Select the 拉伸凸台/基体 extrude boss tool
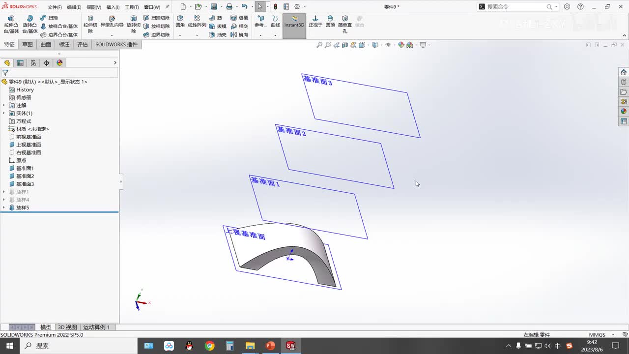The width and height of the screenshot is (629, 354). pyautogui.click(x=11, y=25)
